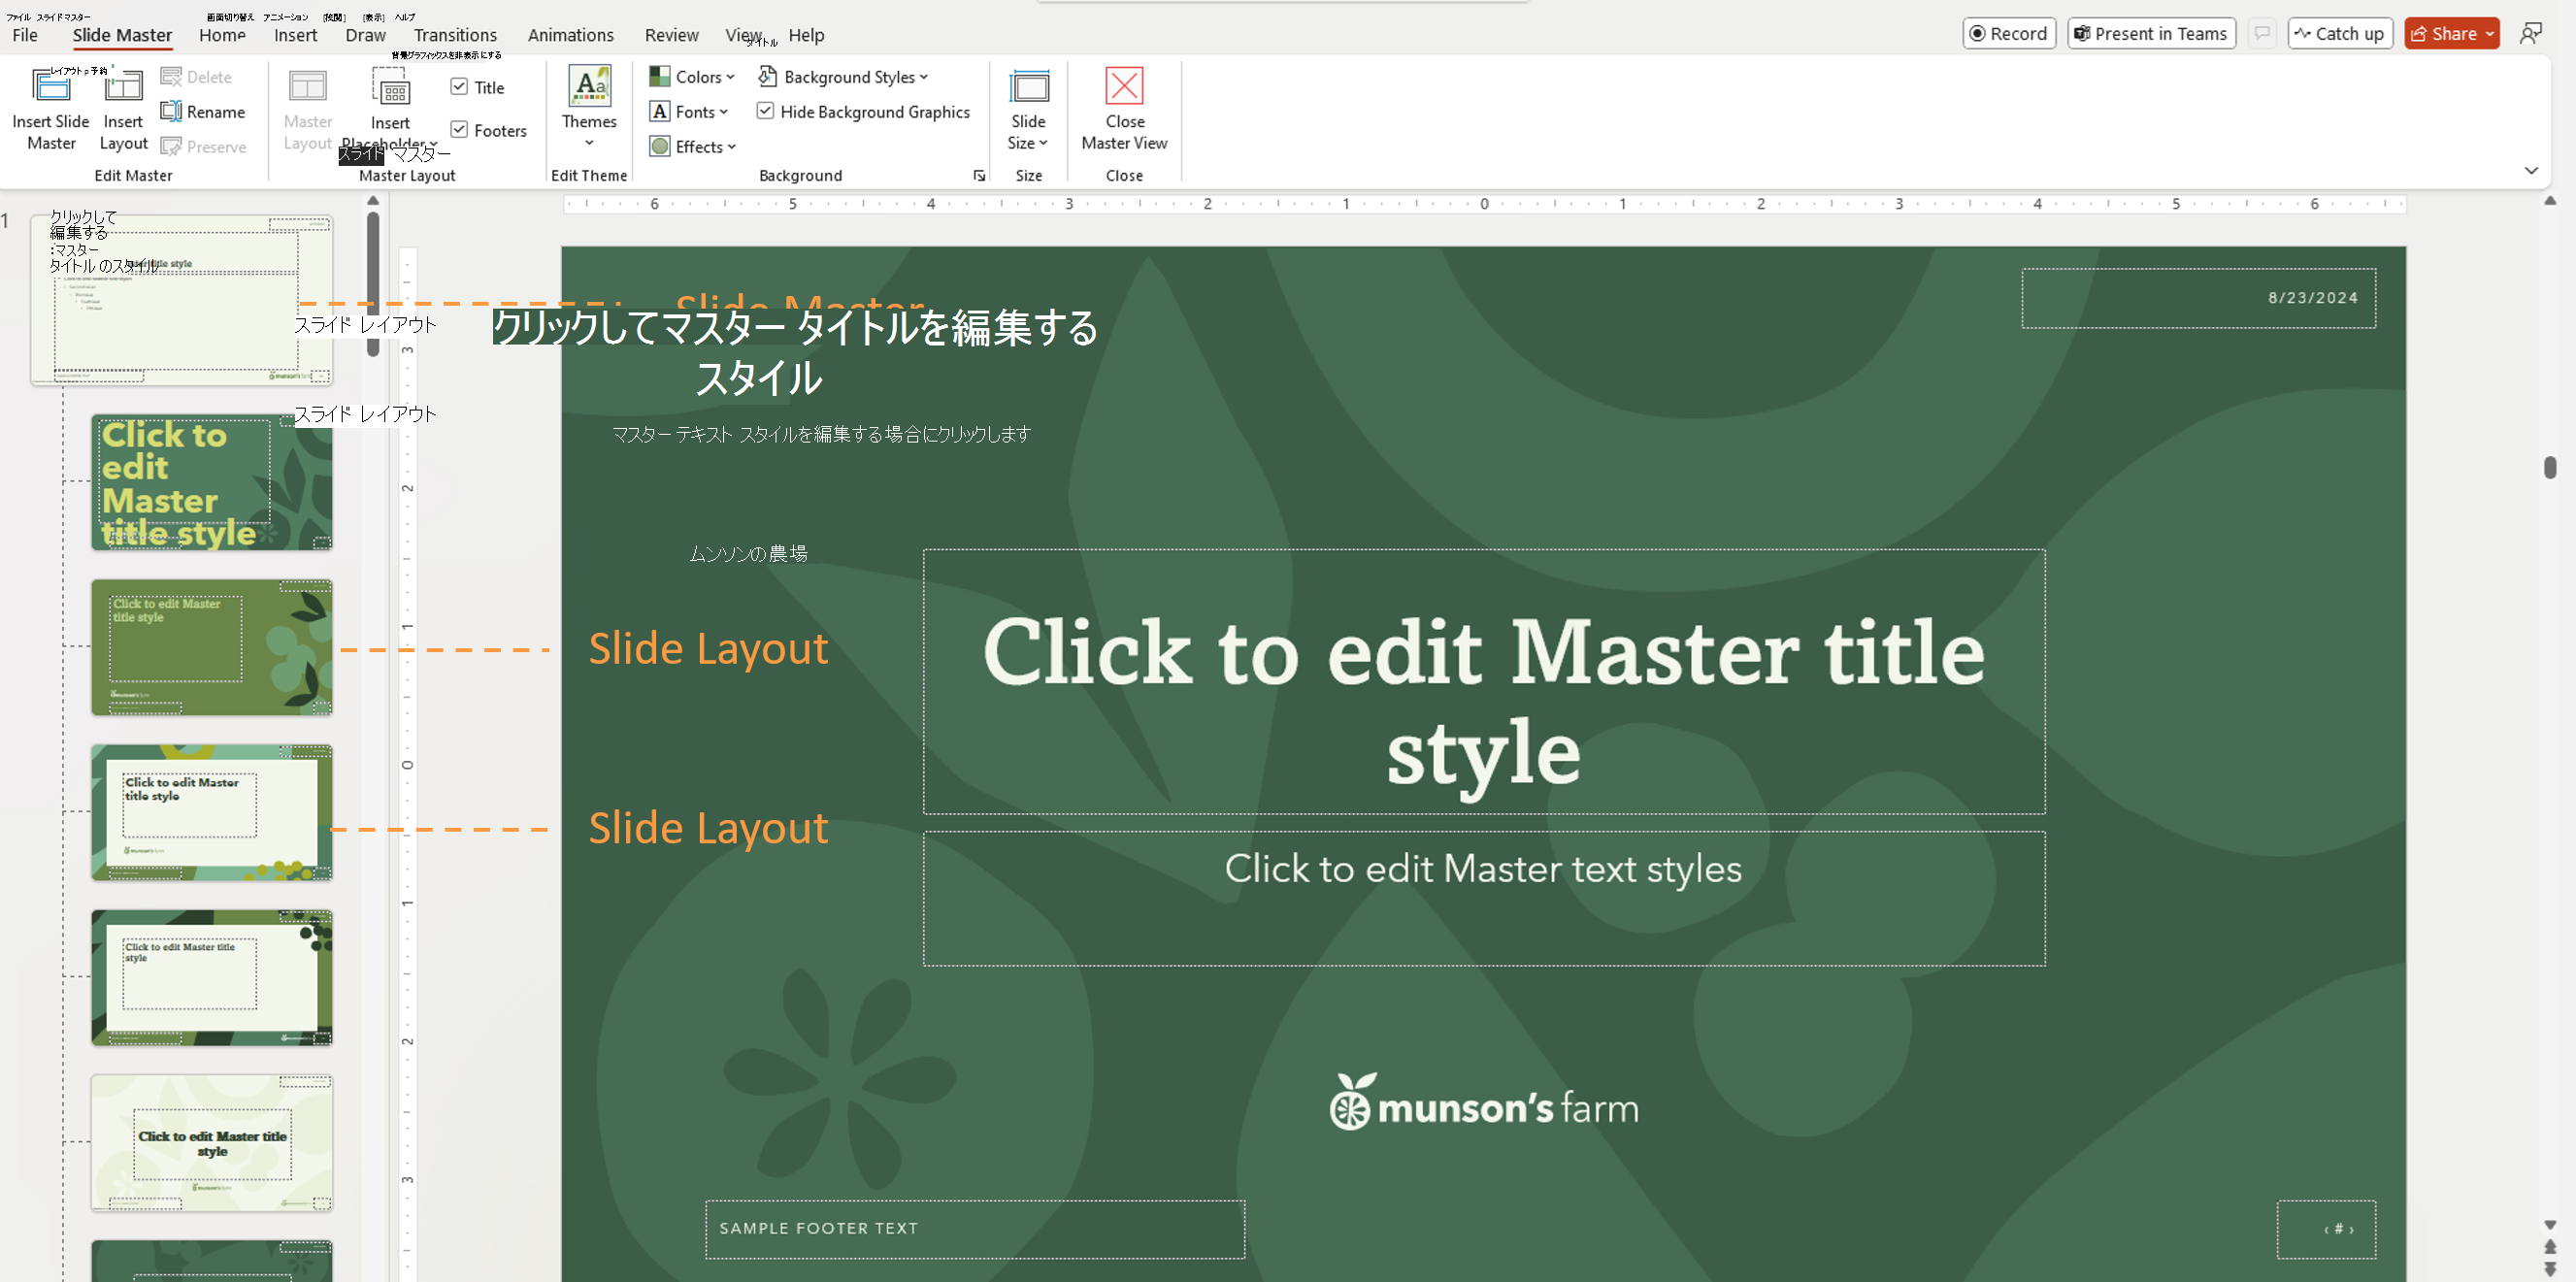Click the Catch up button

point(2339,34)
